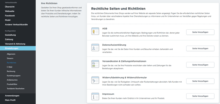Select the Einstellungen menu item
This screenshot has height=104, width=220.
(x=18, y=48)
